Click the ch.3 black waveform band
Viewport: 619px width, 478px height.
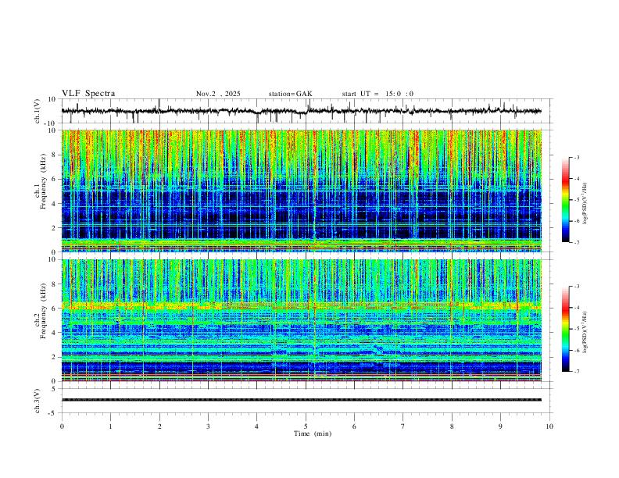coord(302,400)
